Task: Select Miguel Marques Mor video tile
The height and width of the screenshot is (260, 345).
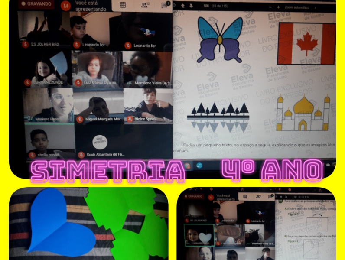Action: (x=99, y=106)
